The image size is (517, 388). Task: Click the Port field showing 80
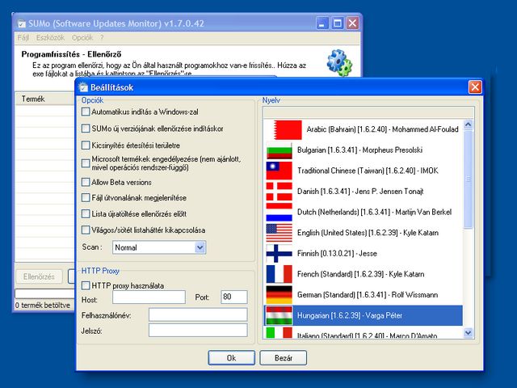(x=234, y=297)
